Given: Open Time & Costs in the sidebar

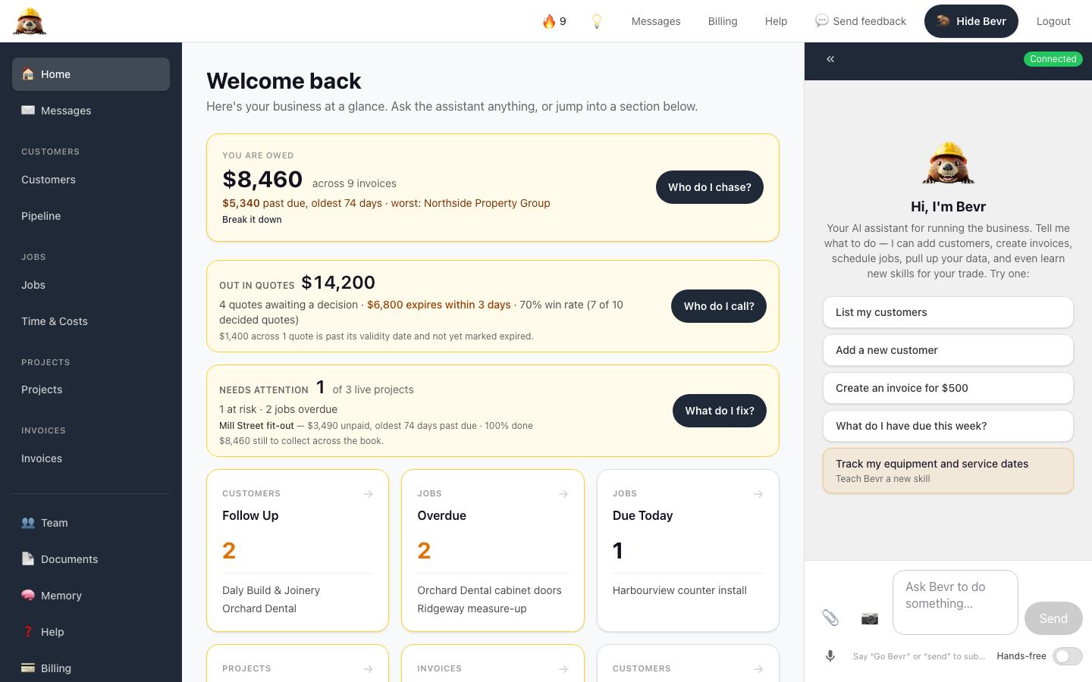Looking at the screenshot, I should [x=91, y=321].
